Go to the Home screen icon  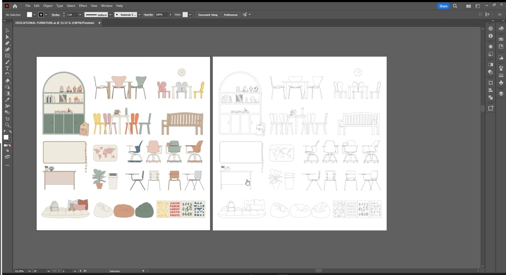pyautogui.click(x=15, y=6)
